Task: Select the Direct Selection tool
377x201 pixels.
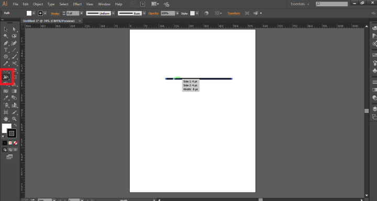Action: click(x=15, y=29)
